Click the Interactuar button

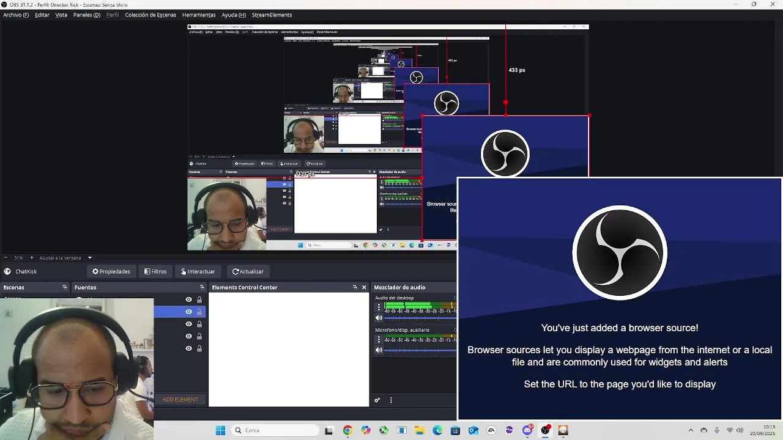(198, 271)
